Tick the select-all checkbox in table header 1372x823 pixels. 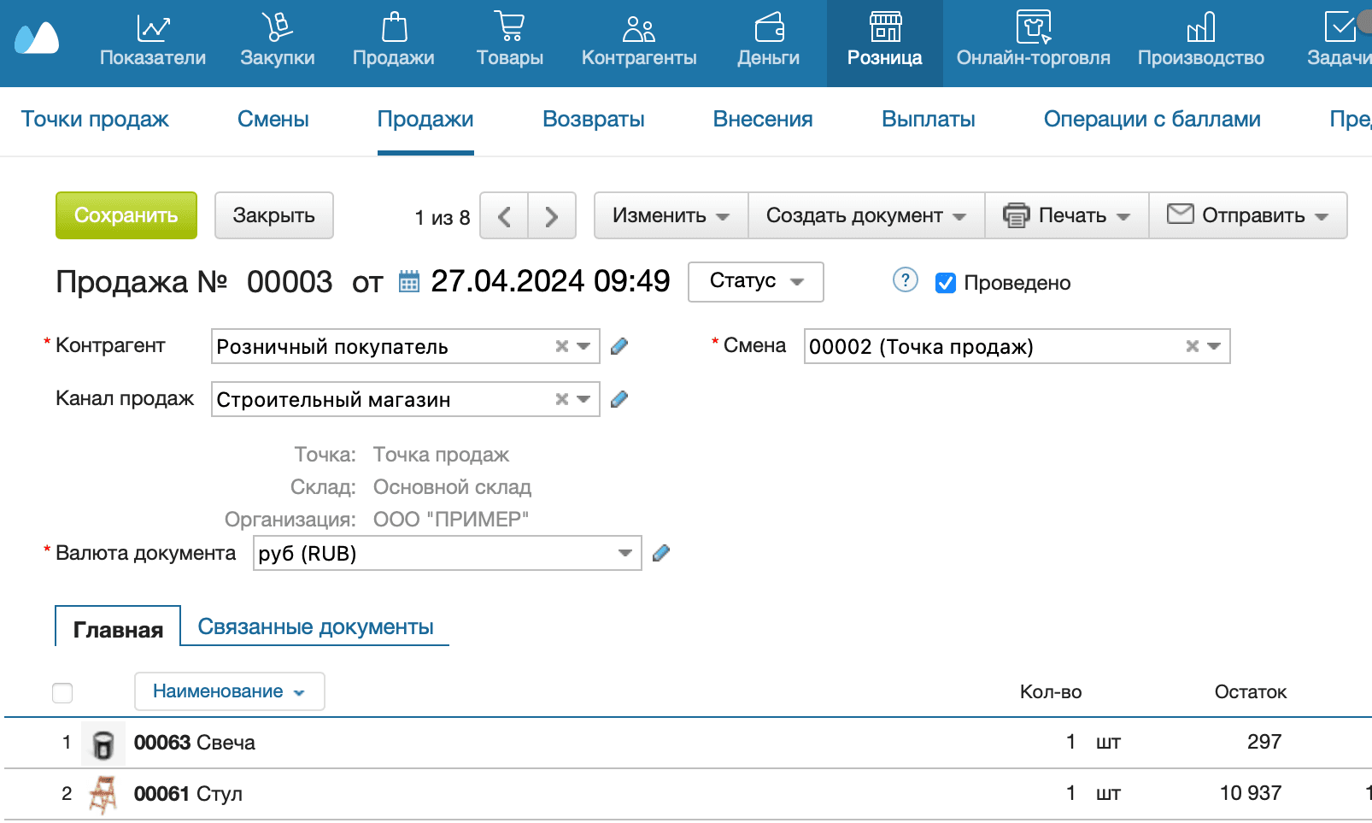pyautogui.click(x=62, y=692)
